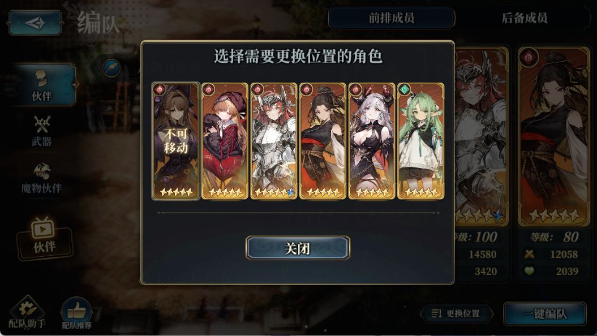The height and width of the screenshot is (336, 597).
Task: Select the red-hooded blonde character card
Action: pyautogui.click(x=225, y=141)
